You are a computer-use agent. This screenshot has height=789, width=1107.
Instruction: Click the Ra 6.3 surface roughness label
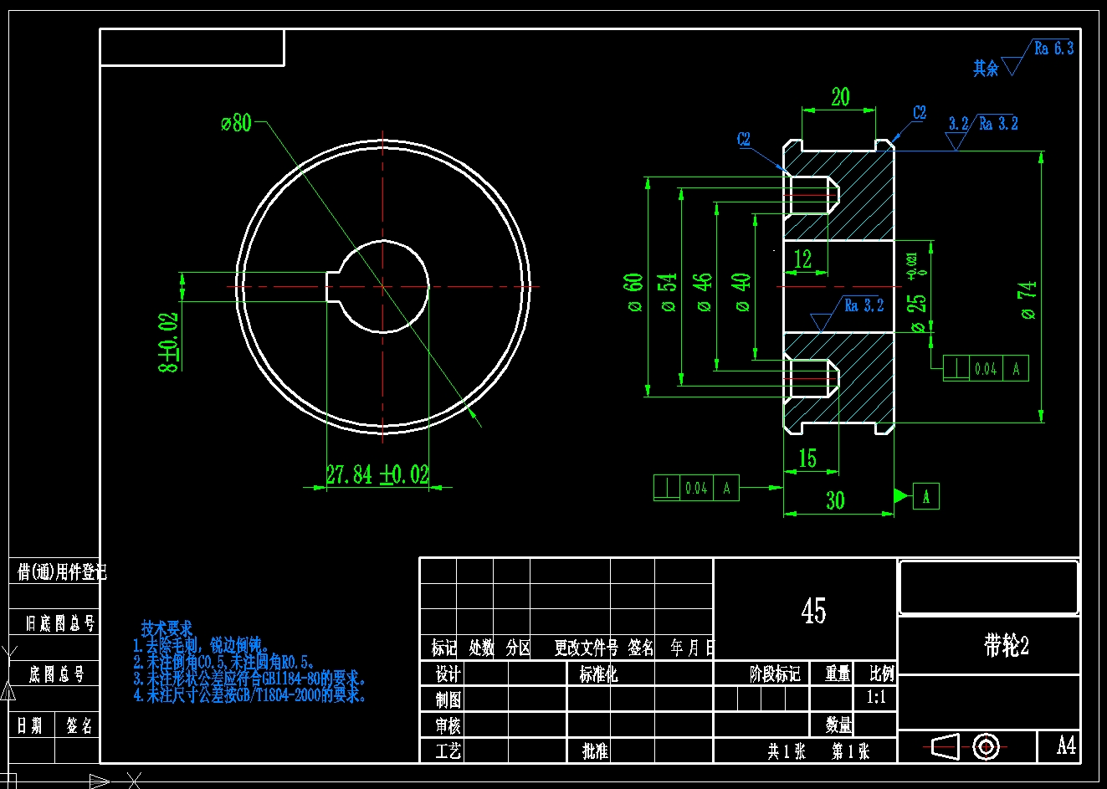(x=1053, y=49)
